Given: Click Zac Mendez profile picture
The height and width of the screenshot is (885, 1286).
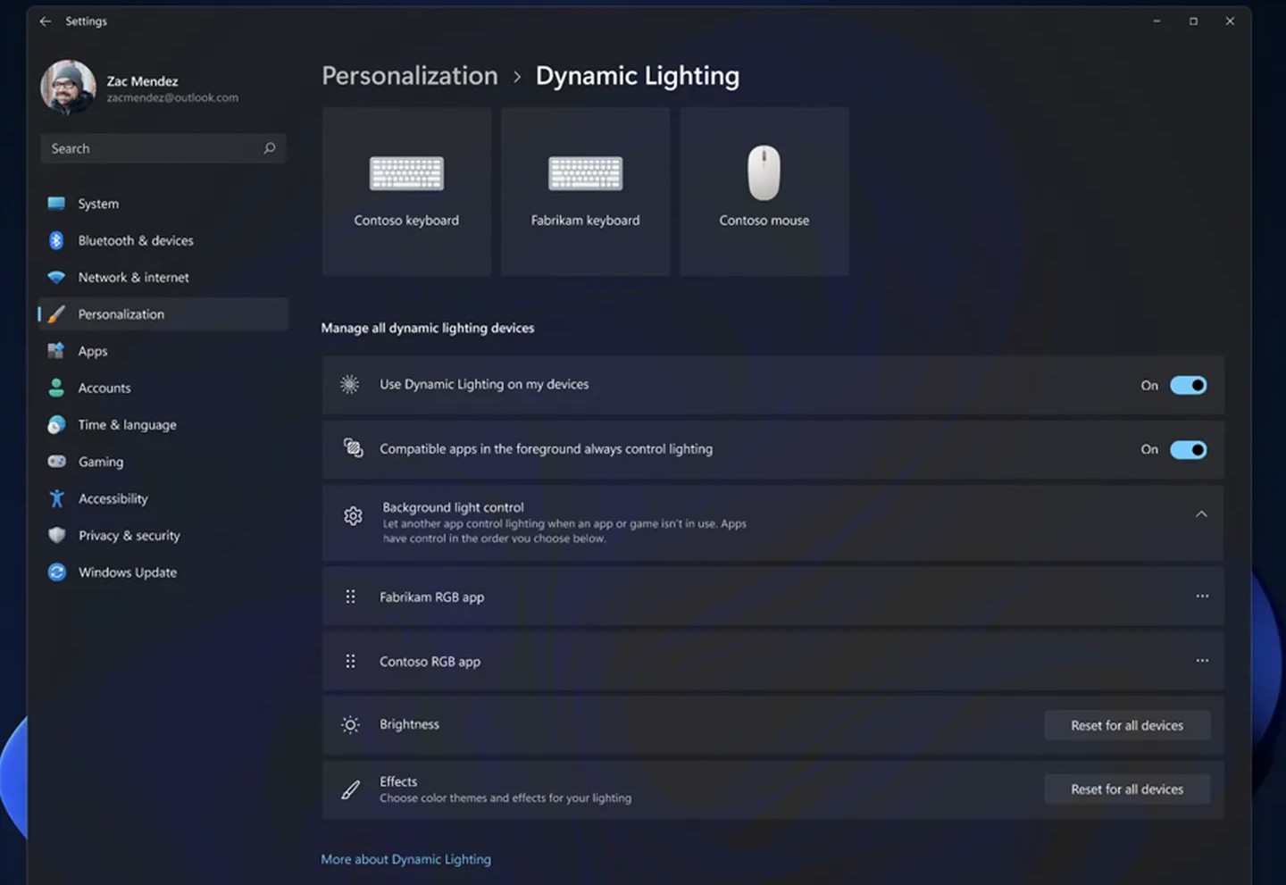Looking at the screenshot, I should [x=68, y=88].
